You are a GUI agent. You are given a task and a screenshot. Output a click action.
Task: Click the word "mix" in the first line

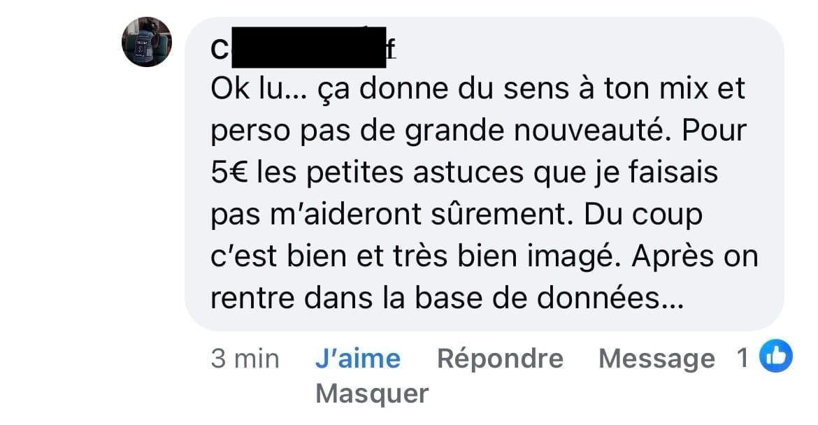coord(683,89)
